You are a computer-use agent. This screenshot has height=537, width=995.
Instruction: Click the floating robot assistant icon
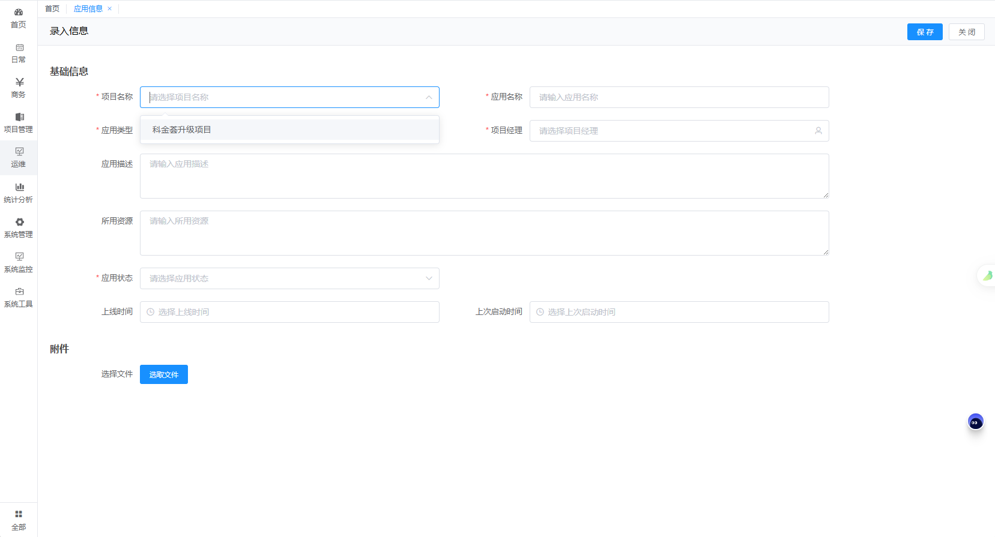pyautogui.click(x=975, y=422)
